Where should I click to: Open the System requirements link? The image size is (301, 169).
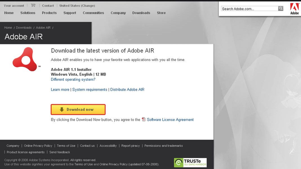click(x=90, y=90)
